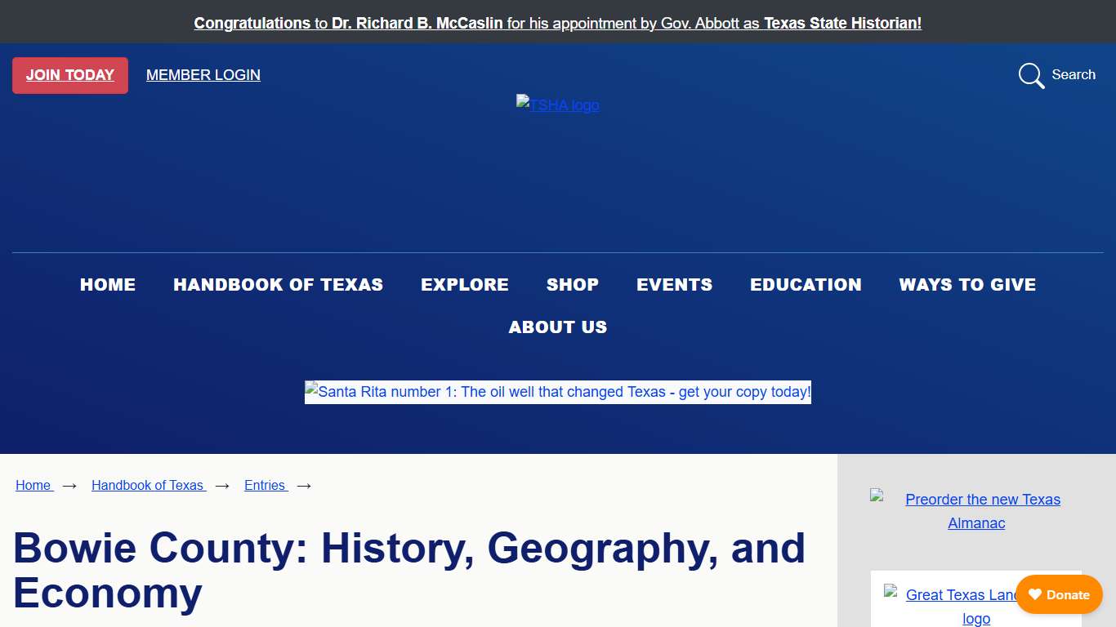Go to the HOME menu item
Viewport: 1116px width, 627px height.
tap(108, 285)
